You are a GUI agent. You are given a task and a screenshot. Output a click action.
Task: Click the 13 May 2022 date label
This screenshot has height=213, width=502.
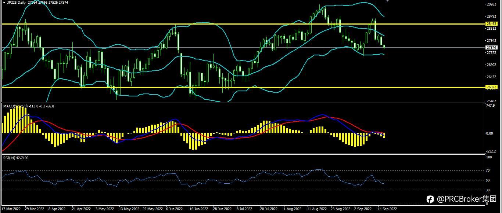tap(129, 209)
